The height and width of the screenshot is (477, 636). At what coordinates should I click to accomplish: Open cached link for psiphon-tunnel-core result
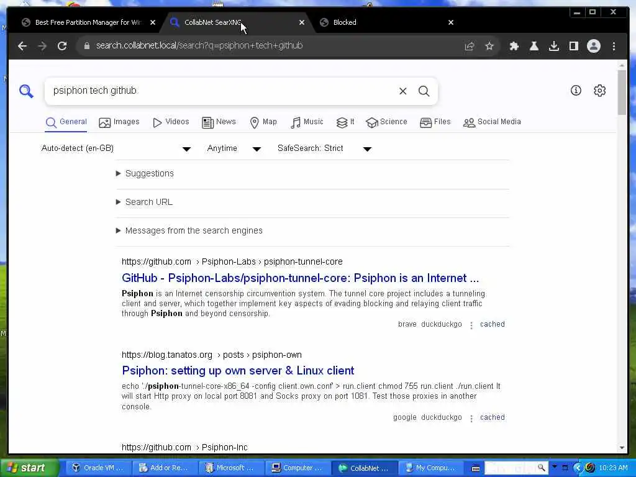tap(493, 324)
